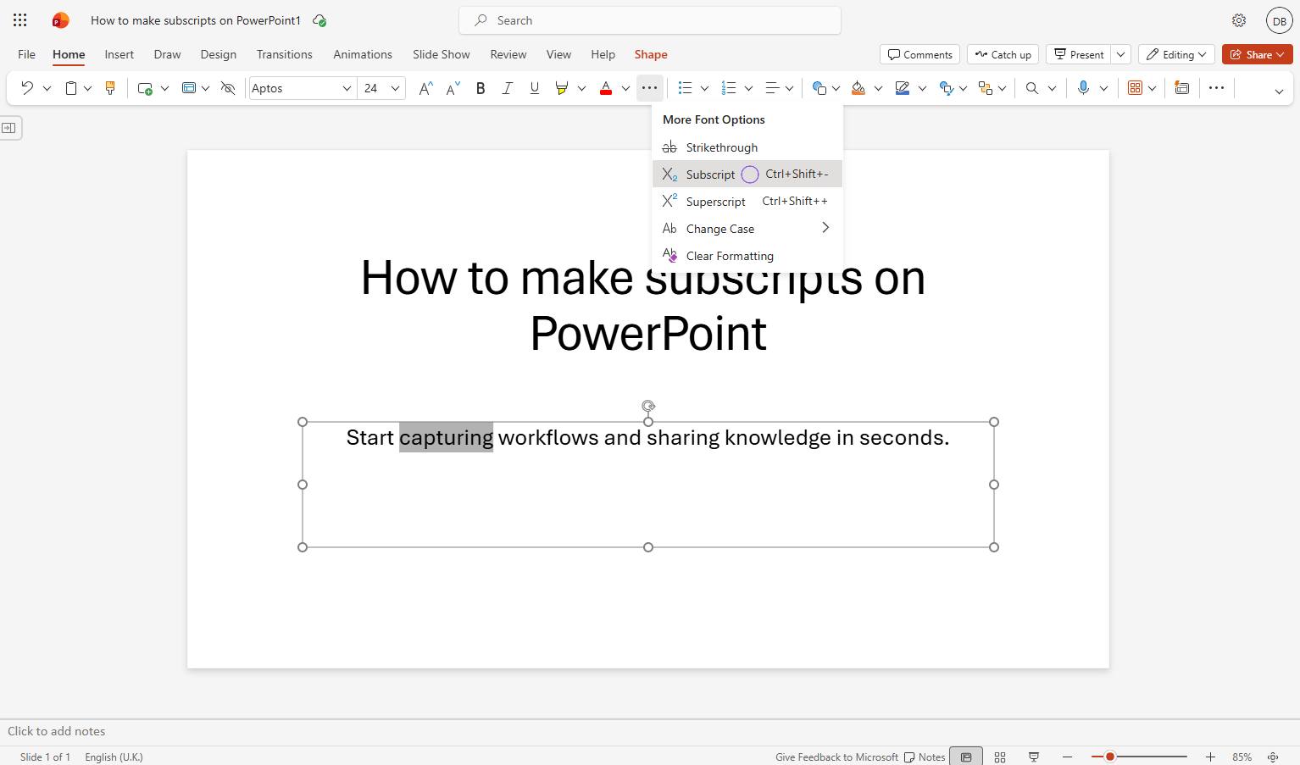Screen dimensions: 1300x765
Task: Click the Arrange objects icon
Action: point(985,88)
